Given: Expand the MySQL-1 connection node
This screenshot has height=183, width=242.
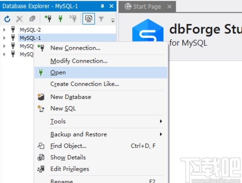Looking at the screenshot, I should click(4, 38).
